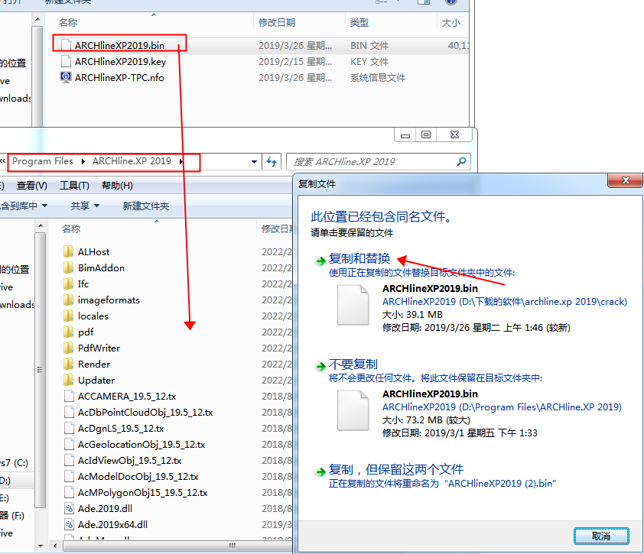Maximize the lower Explorer window
The width and height of the screenshot is (644, 554).
pos(426,134)
